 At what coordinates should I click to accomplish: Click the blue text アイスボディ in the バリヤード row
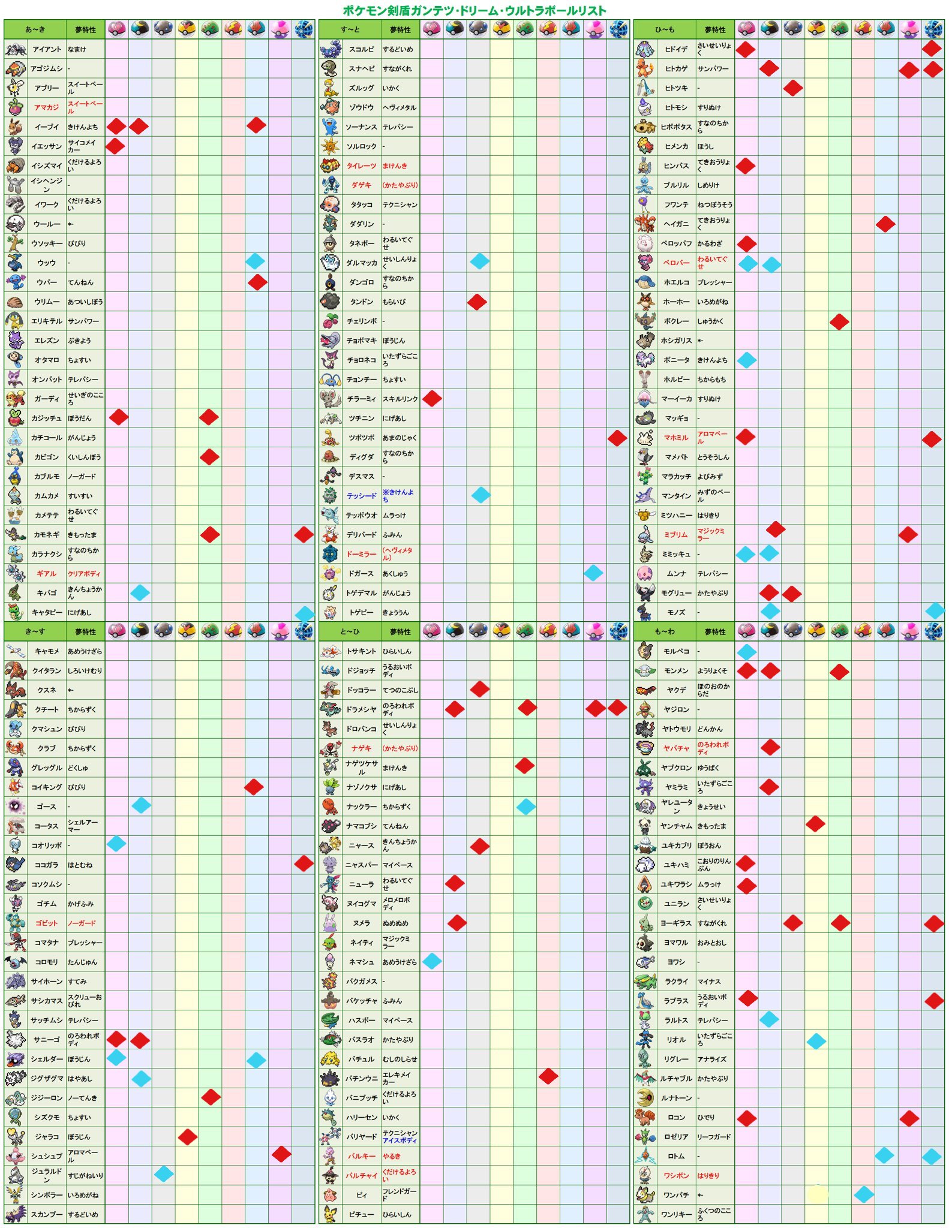tap(400, 1140)
